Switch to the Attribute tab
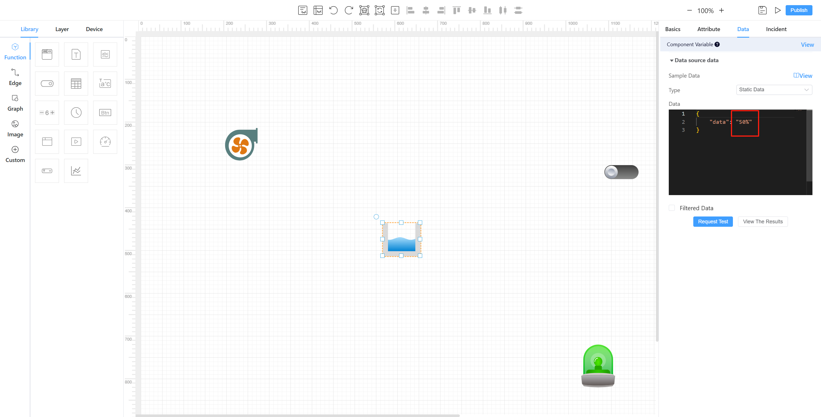 point(708,29)
